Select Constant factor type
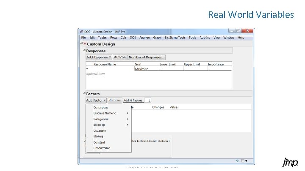This screenshot has width=305, height=171. pyautogui.click(x=99, y=142)
